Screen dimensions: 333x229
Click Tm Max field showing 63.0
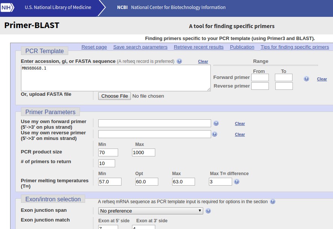(x=183, y=182)
